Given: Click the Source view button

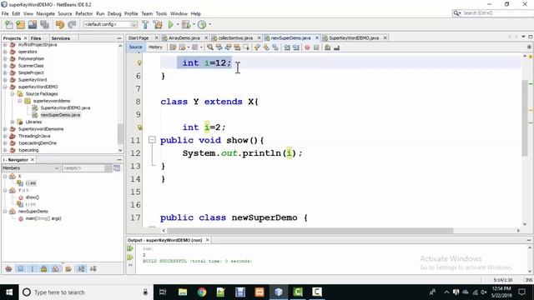Looking at the screenshot, I should [135, 47].
